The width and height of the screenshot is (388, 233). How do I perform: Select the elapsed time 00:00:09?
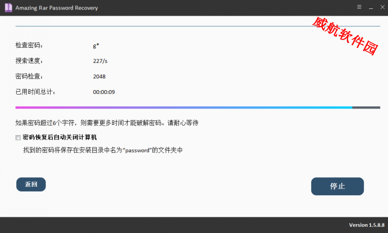click(x=104, y=92)
